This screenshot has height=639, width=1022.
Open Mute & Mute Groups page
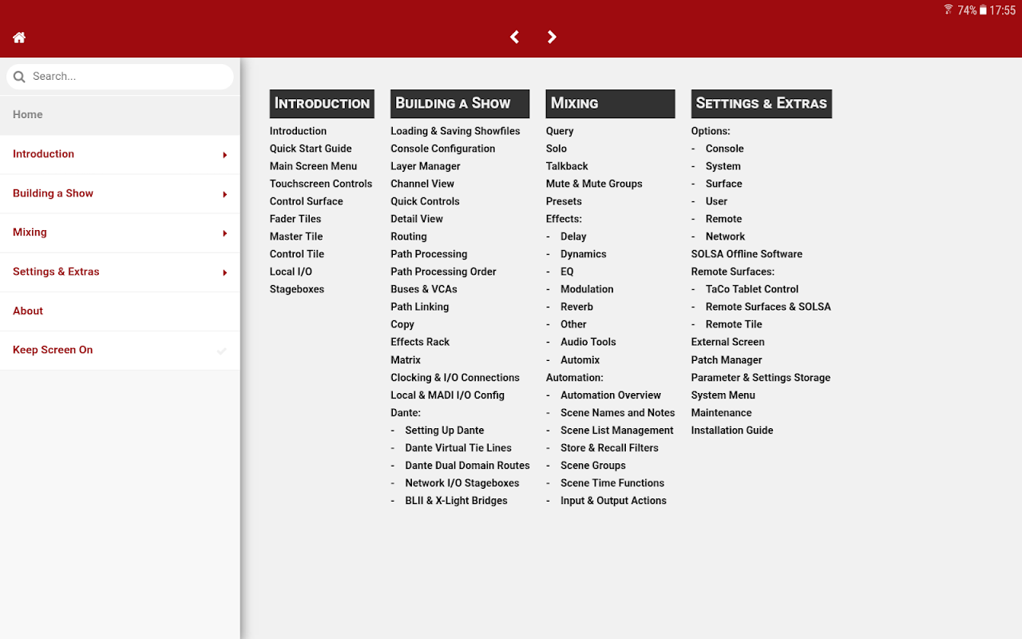pos(594,184)
